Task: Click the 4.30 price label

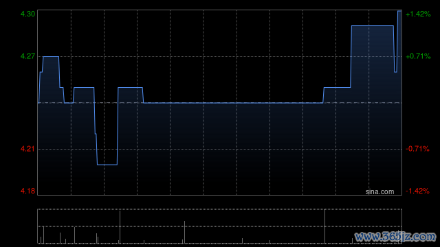Action: point(27,14)
